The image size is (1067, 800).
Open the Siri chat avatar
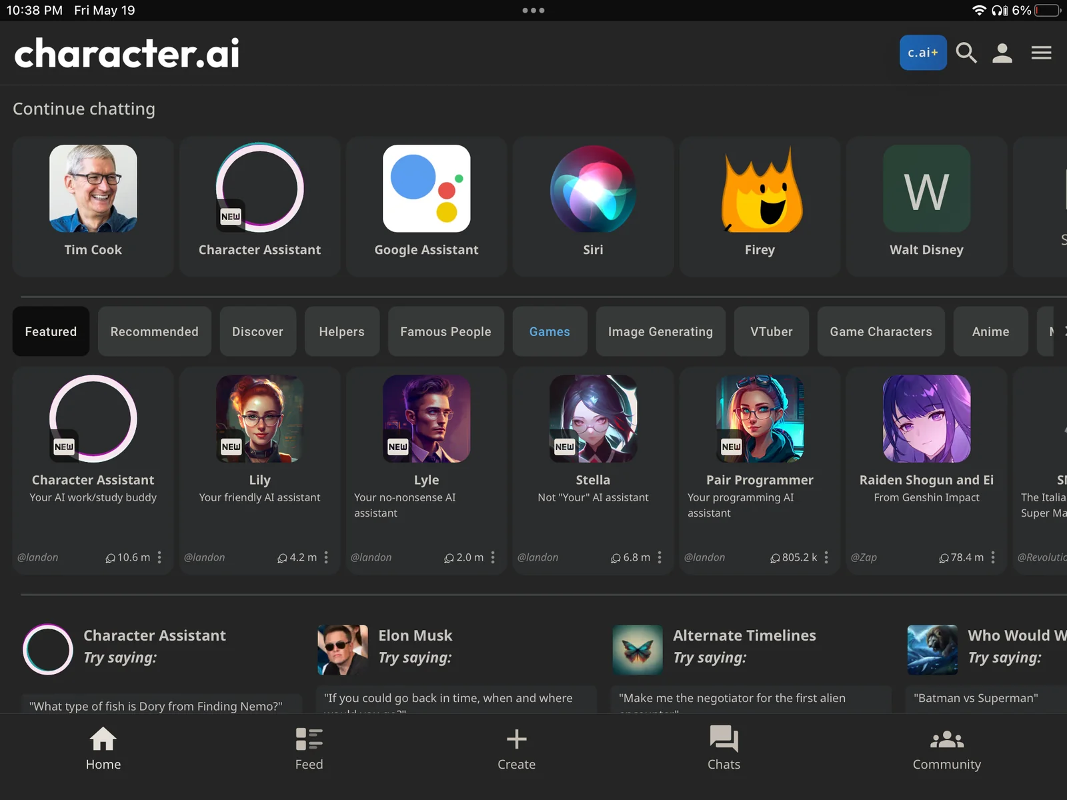[x=593, y=189]
